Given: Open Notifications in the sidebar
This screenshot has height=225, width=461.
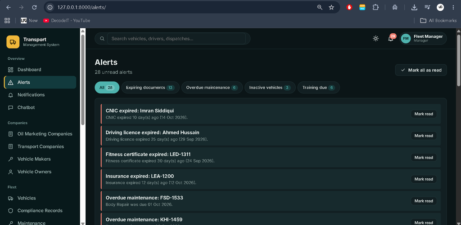Looking at the screenshot, I should [x=40, y=95].
